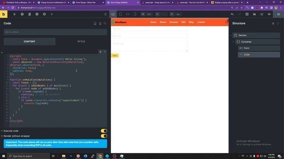Image resolution: width=284 pixels, height=159 pixels.
Task: Click the BoroBazar logo in preview
Action: point(119,23)
